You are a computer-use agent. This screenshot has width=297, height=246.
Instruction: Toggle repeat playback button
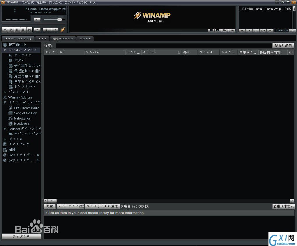coord(54,30)
